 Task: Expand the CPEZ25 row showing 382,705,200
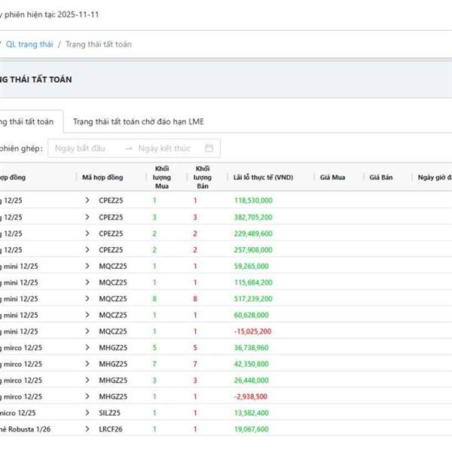point(87,217)
